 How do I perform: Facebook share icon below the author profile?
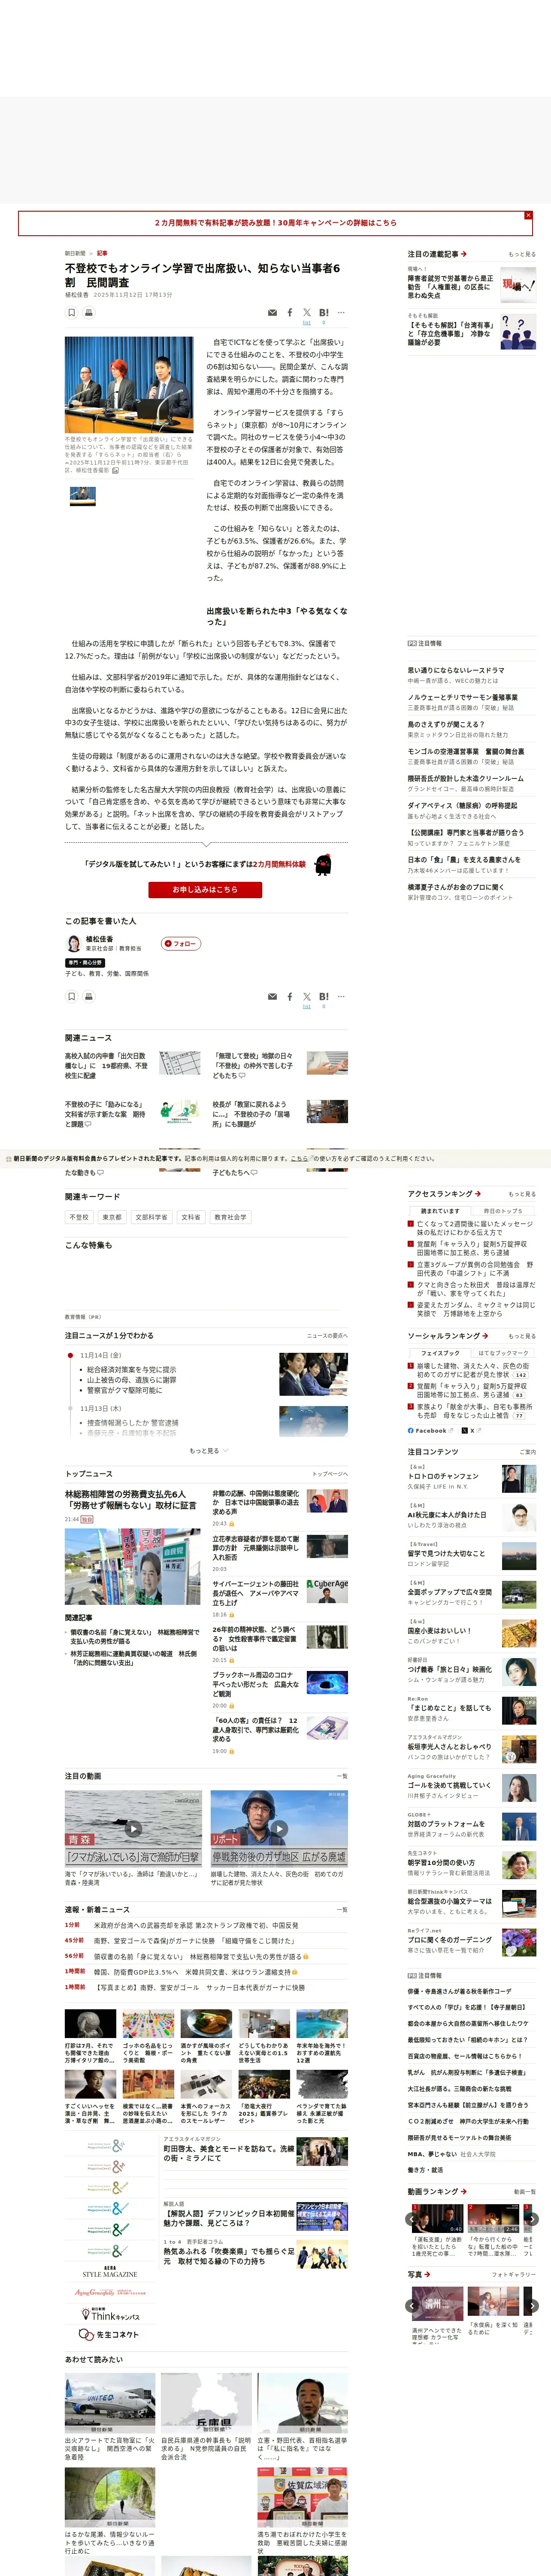point(290,997)
